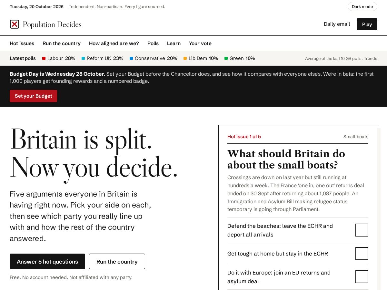Open the Hot issues menu item

[22, 43]
